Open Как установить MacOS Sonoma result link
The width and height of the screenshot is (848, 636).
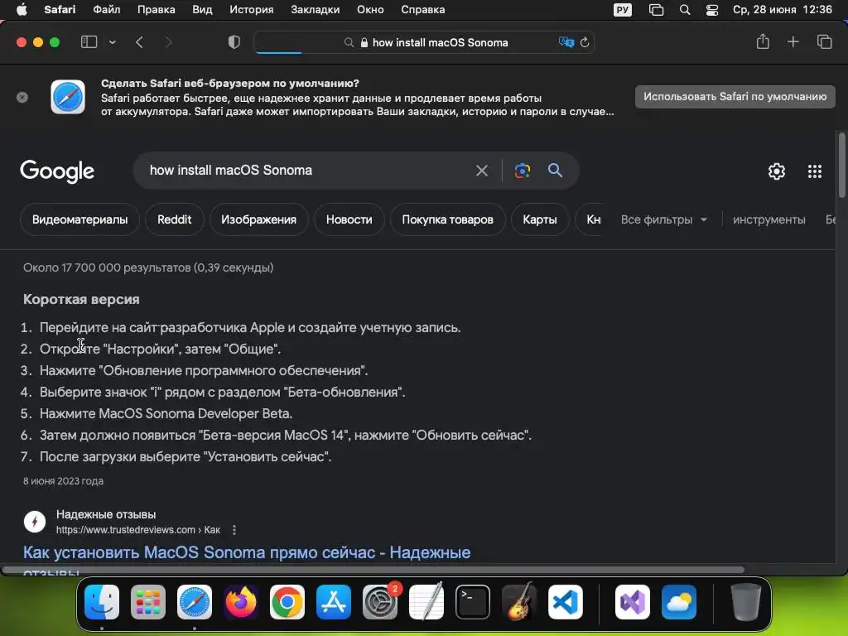coord(247,552)
